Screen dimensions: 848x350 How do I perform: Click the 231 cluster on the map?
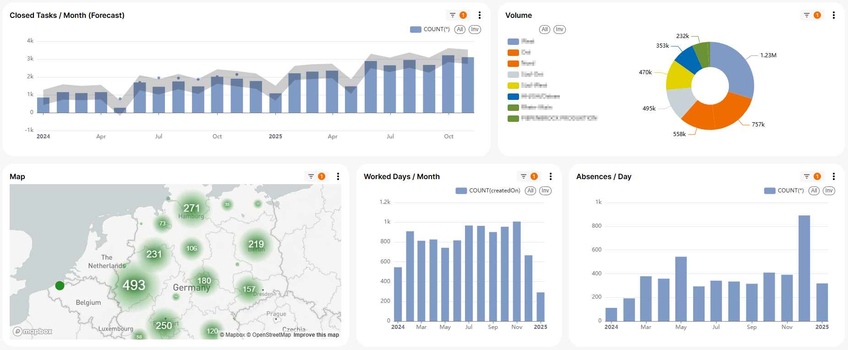154,254
